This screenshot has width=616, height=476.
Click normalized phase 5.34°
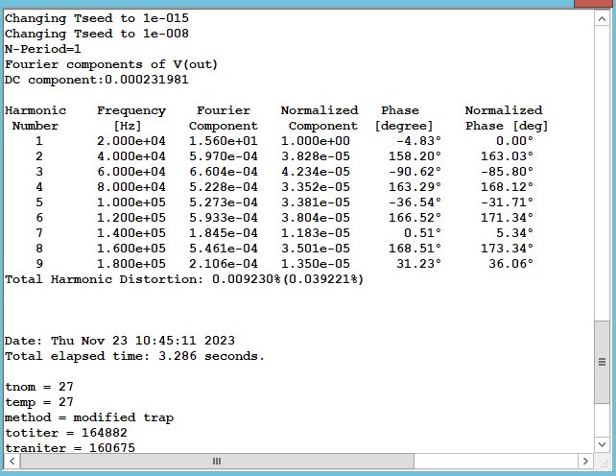coord(514,232)
